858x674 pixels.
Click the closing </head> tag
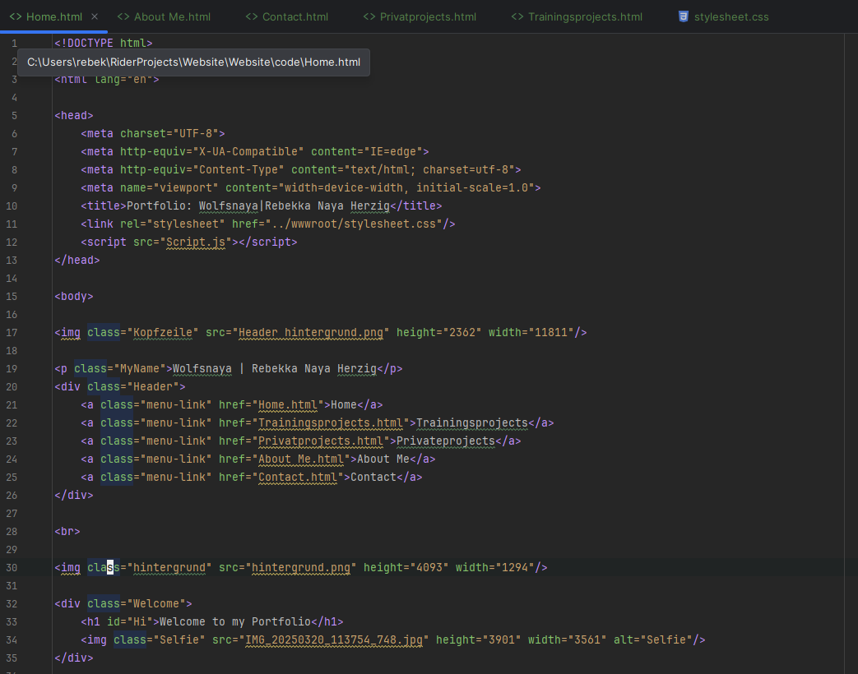[77, 260]
